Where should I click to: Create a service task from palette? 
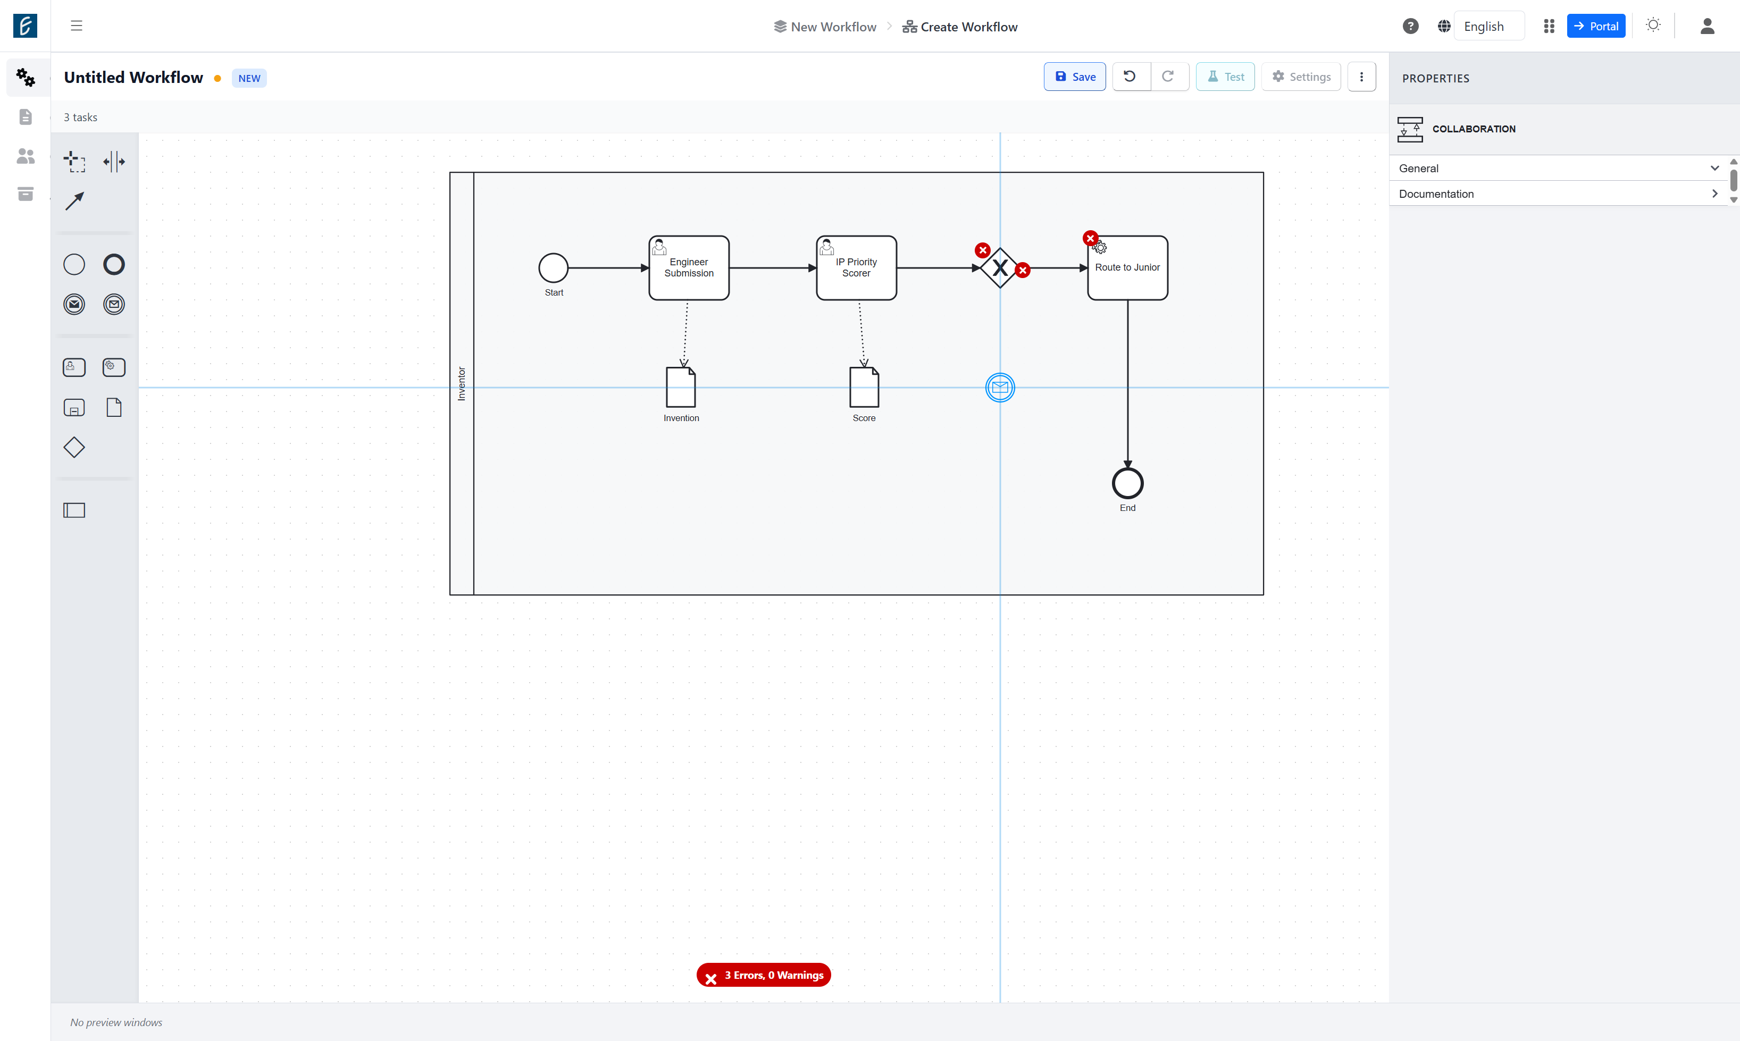click(114, 367)
